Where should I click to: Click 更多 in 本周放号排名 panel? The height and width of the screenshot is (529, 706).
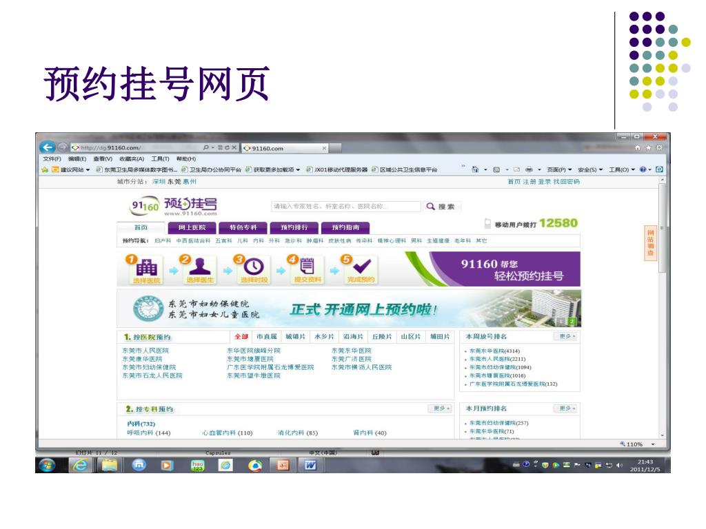565,336
